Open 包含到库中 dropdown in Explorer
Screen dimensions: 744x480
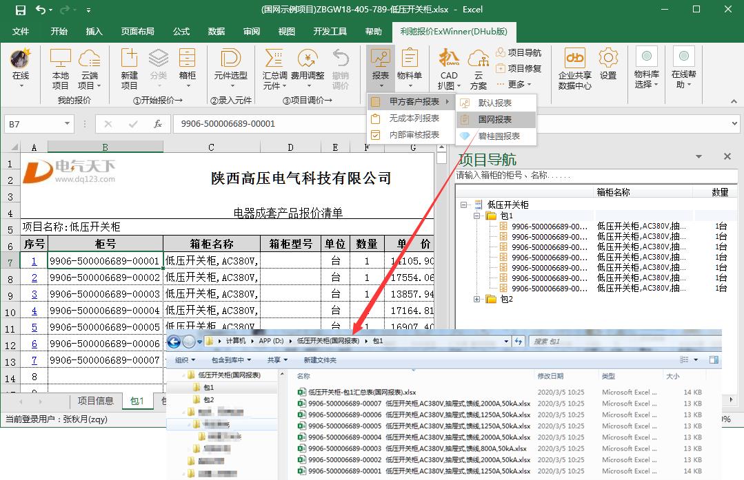coord(231,360)
